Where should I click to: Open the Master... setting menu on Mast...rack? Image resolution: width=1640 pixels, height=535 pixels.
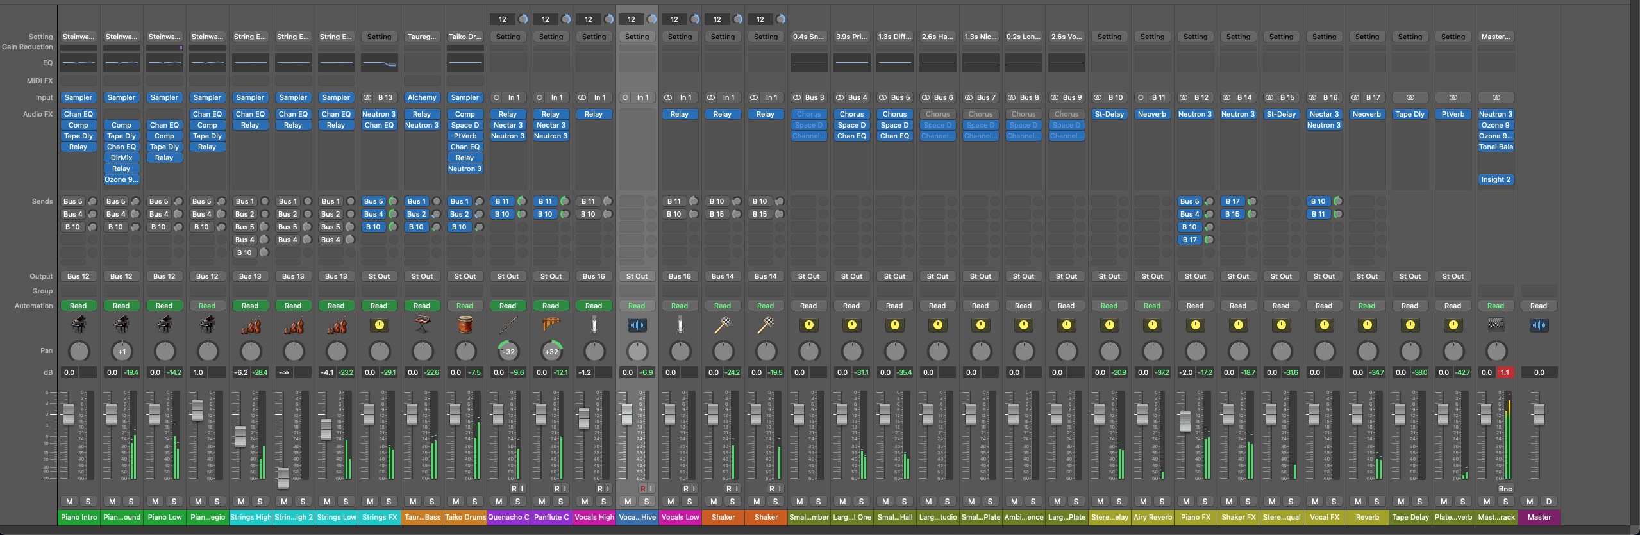(x=1496, y=37)
